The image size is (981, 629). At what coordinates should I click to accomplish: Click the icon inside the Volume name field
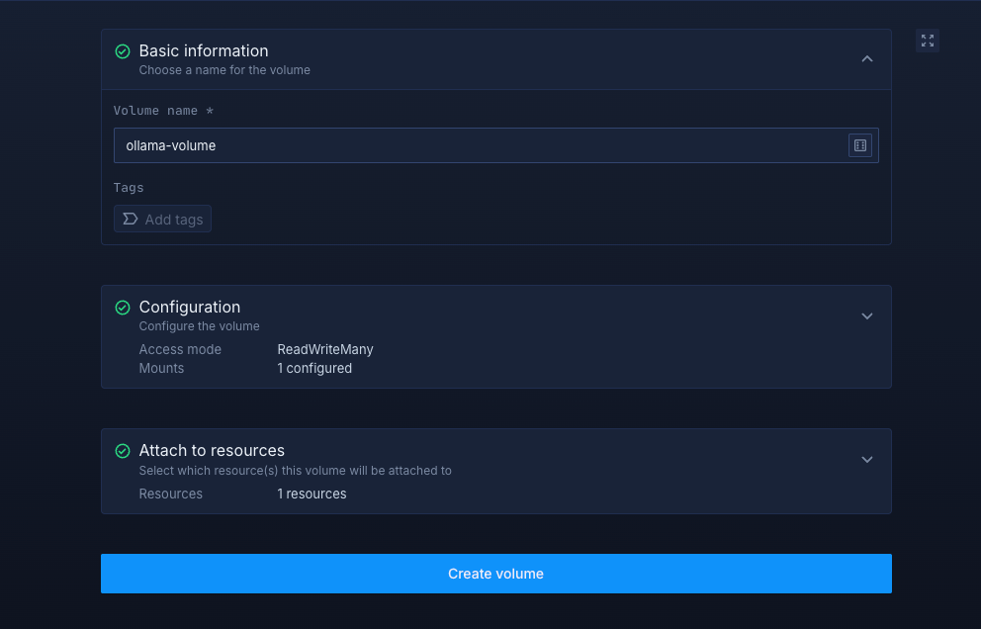click(859, 145)
